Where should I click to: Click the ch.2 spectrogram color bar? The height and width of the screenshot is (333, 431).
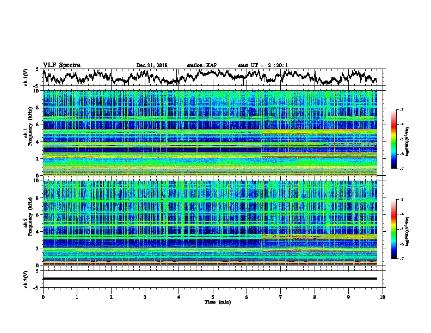click(x=393, y=229)
